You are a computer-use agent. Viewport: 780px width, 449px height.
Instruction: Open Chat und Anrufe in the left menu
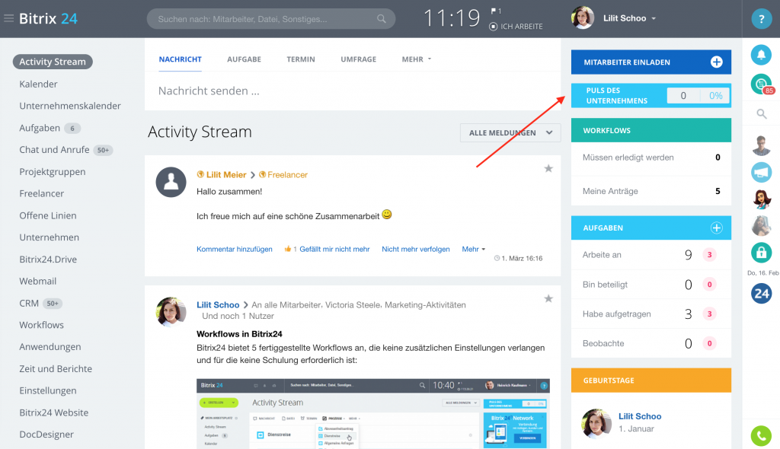coord(54,150)
